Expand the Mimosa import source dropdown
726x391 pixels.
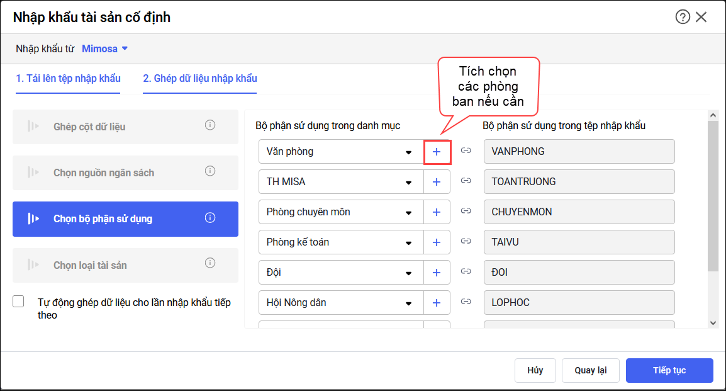point(105,48)
